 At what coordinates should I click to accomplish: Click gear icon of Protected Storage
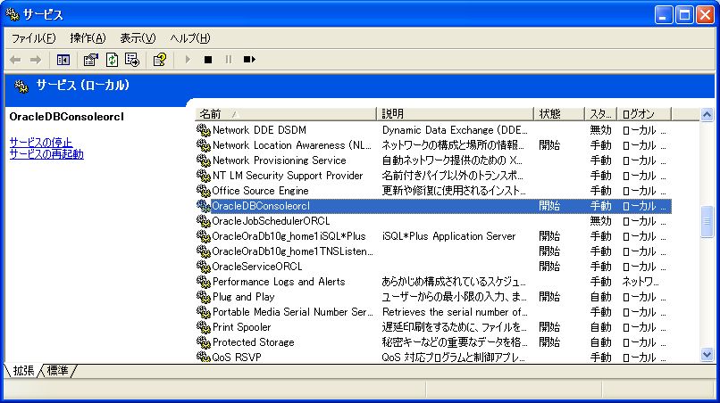(203, 342)
